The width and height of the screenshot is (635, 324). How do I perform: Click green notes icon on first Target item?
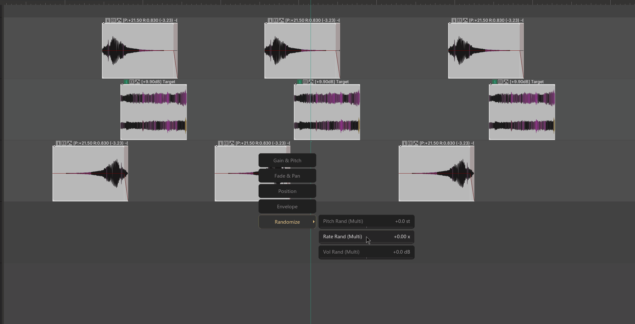[126, 82]
